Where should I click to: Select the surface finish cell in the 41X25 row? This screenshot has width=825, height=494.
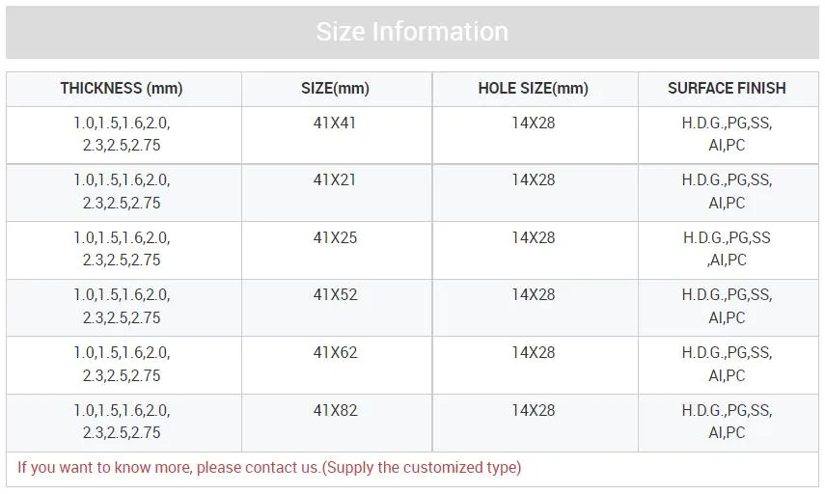click(x=727, y=249)
